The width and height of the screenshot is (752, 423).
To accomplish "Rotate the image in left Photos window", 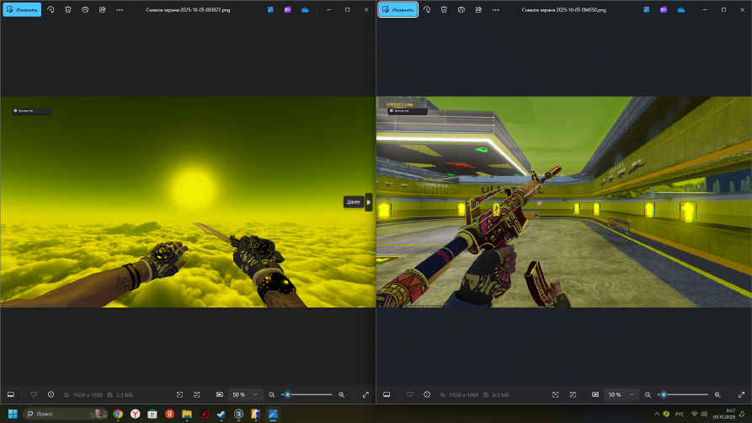I will pyautogui.click(x=51, y=10).
